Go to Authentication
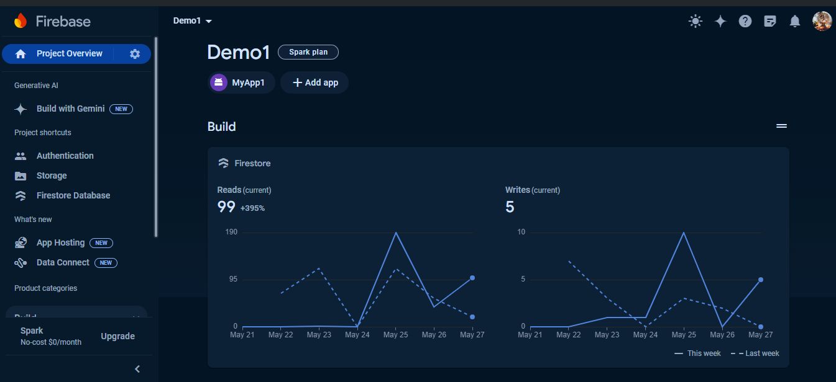 (x=65, y=156)
